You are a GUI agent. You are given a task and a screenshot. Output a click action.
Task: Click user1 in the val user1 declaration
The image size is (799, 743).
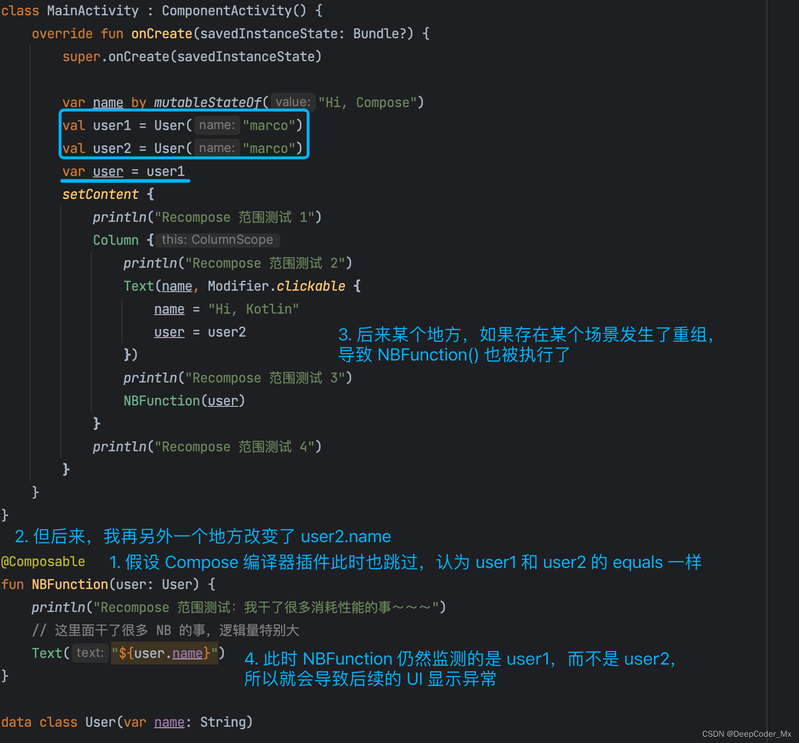click(112, 125)
